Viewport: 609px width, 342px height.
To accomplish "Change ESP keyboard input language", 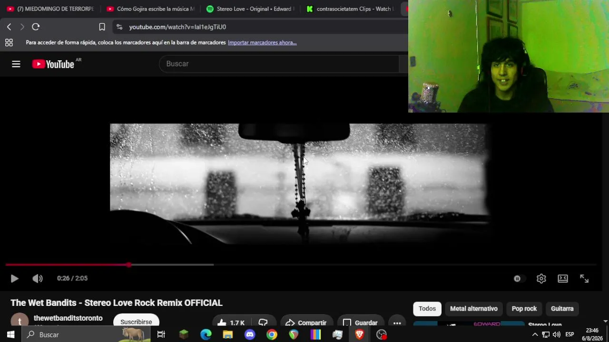I will (x=570, y=335).
